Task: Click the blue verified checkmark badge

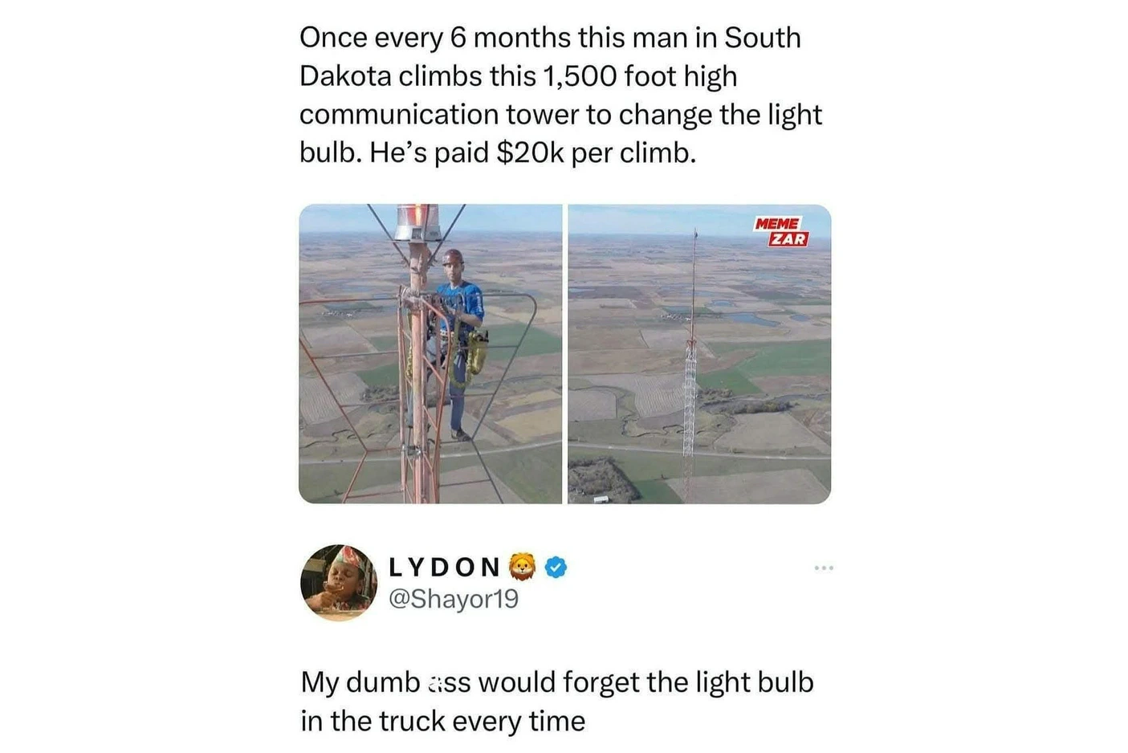Action: coord(556,568)
